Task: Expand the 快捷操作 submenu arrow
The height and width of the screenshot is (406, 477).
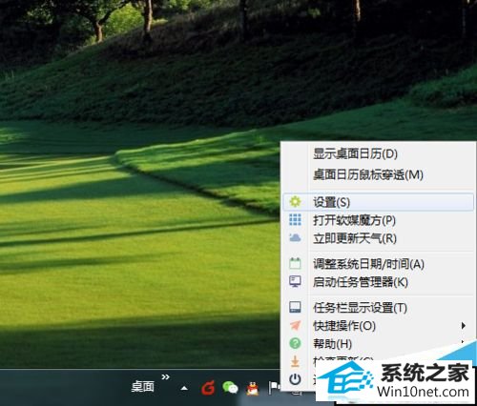Action: tap(464, 326)
